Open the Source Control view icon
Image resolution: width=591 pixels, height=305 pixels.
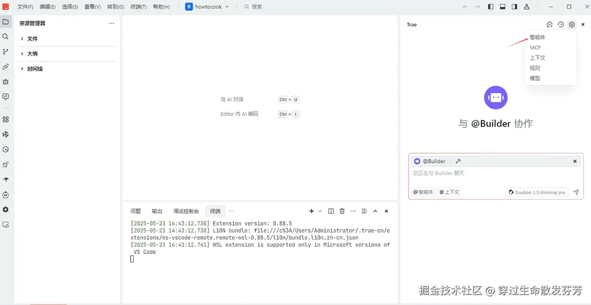coord(6,52)
